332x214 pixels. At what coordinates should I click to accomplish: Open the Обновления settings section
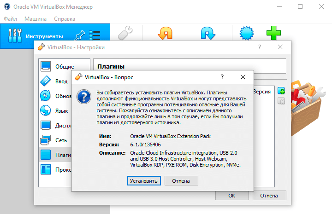coord(55,96)
